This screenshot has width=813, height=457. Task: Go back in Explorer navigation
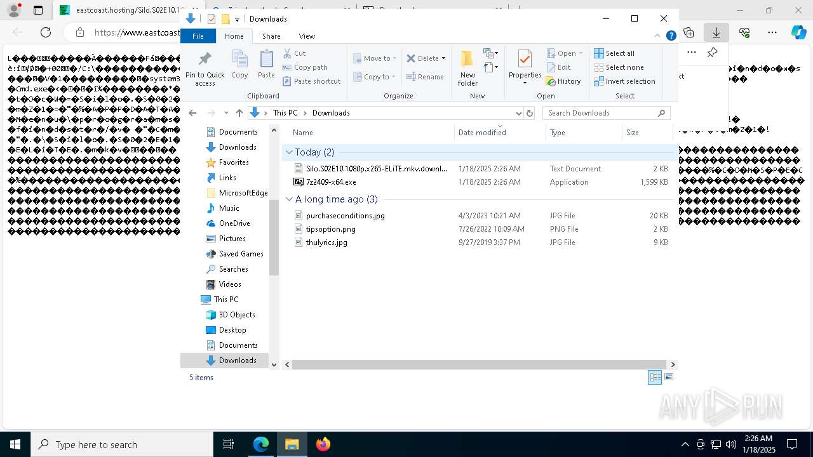[x=192, y=113]
